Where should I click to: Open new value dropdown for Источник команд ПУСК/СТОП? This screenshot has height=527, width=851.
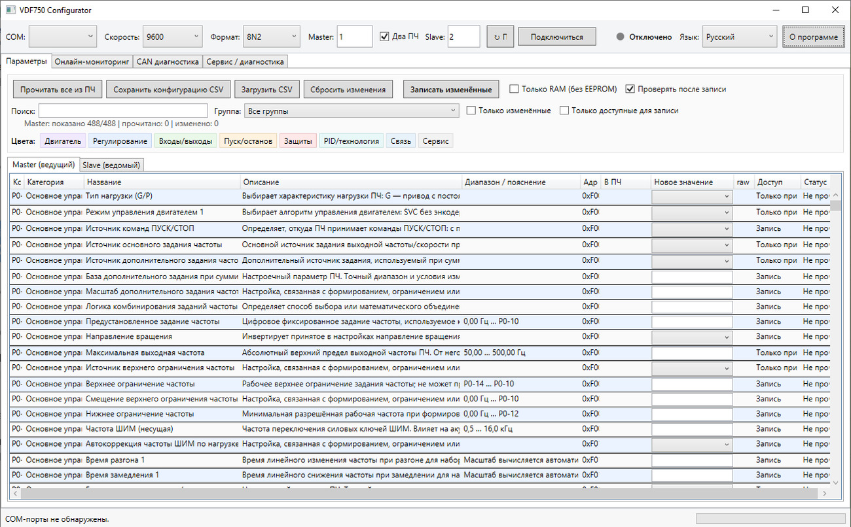click(x=692, y=229)
